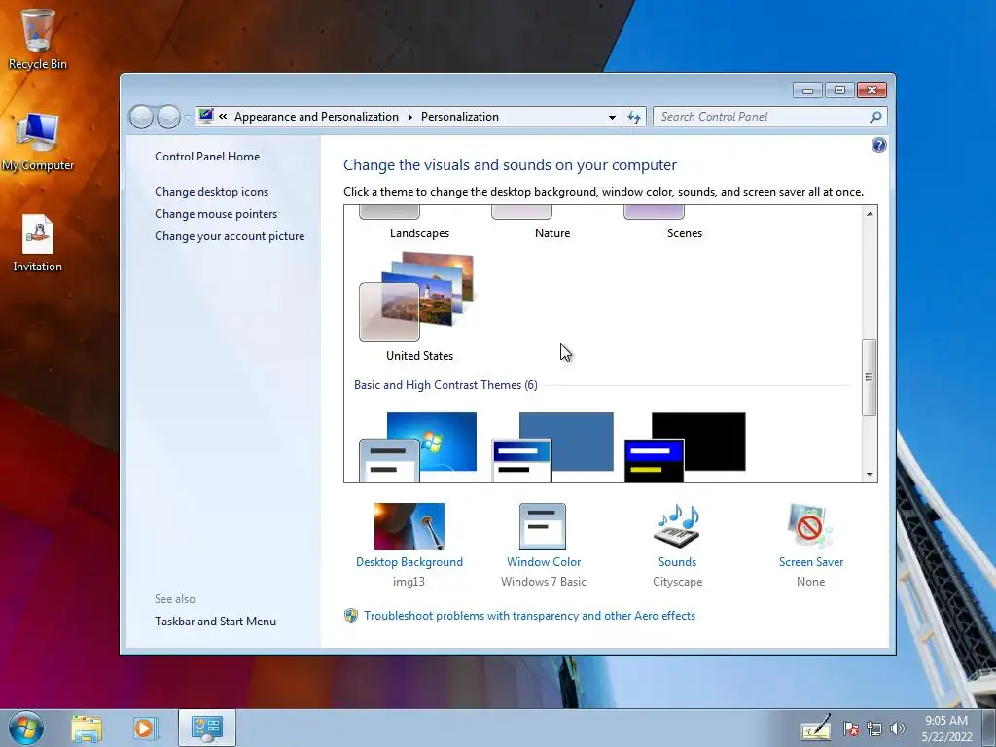Click the refresh button beside address bar
The width and height of the screenshot is (996, 747).
click(x=634, y=117)
